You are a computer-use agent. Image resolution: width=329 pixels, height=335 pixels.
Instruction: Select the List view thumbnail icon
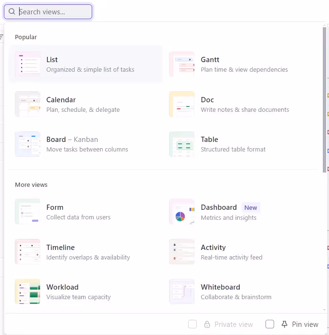click(x=28, y=65)
